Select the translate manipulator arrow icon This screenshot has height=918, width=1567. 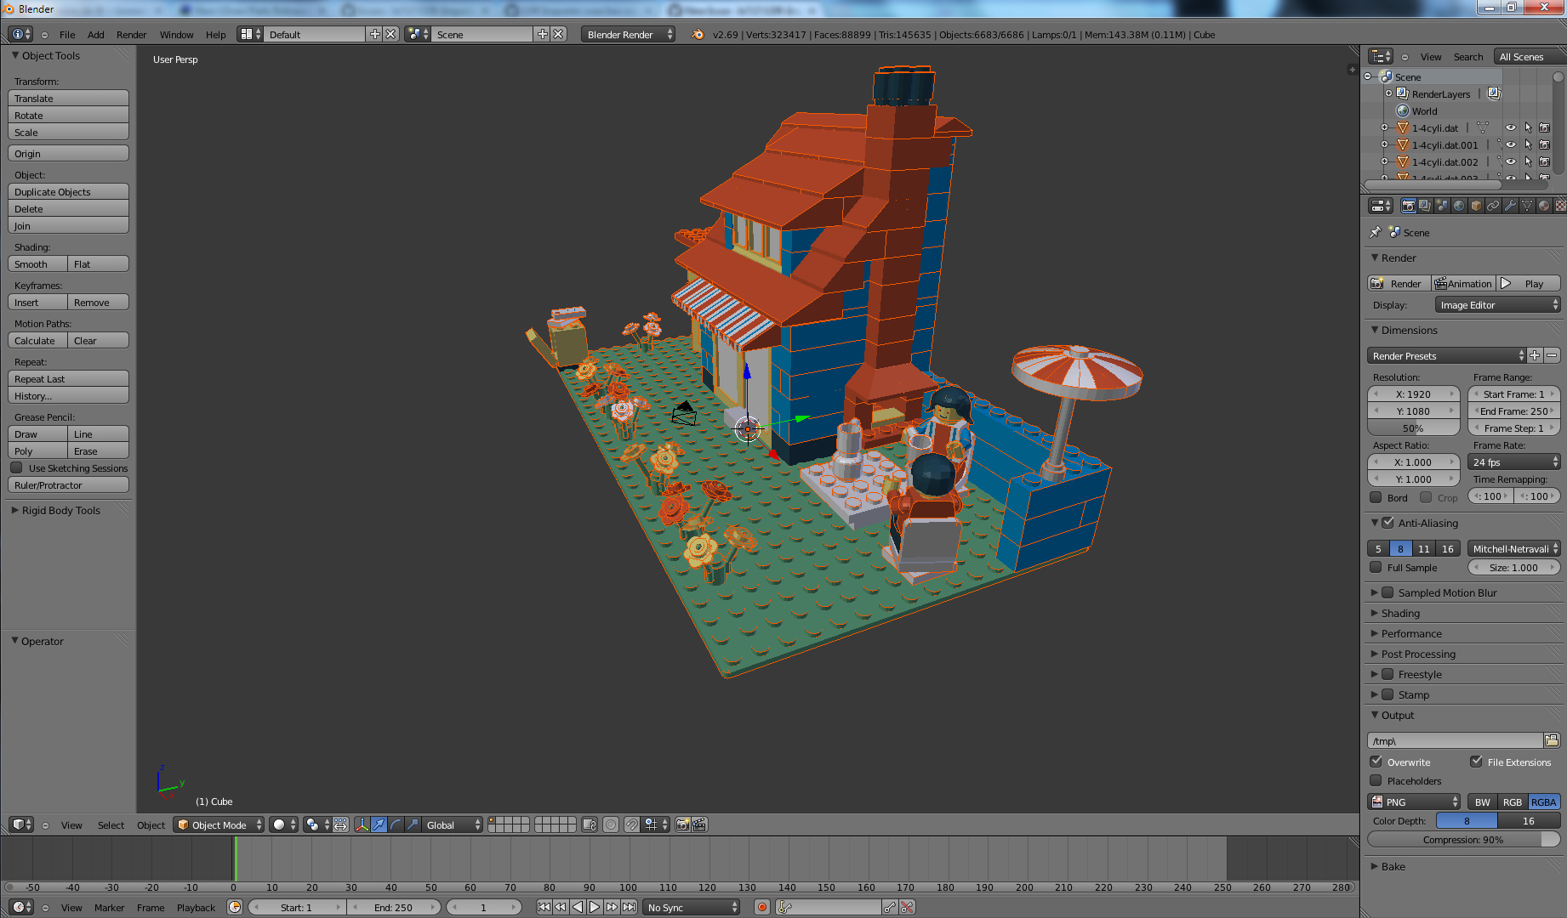[379, 824]
